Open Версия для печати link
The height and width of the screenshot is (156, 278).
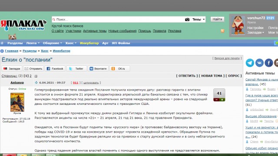(x=227, y=58)
